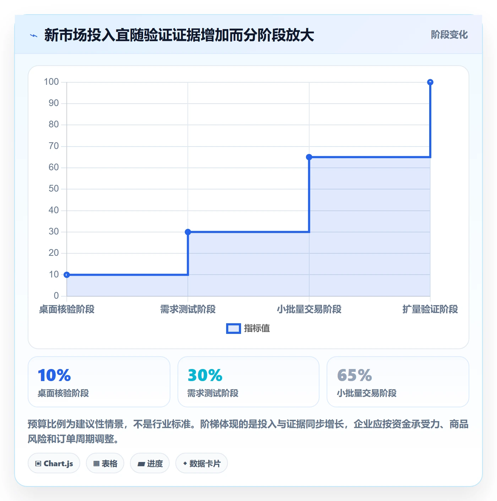Viewport: 497px width, 501px height.
Task: Click the 65% value in the third card
Action: tap(354, 375)
